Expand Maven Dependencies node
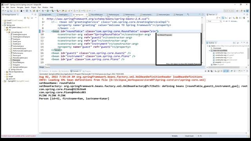Screen dimensions: 251x141 click(x=5, y=72)
